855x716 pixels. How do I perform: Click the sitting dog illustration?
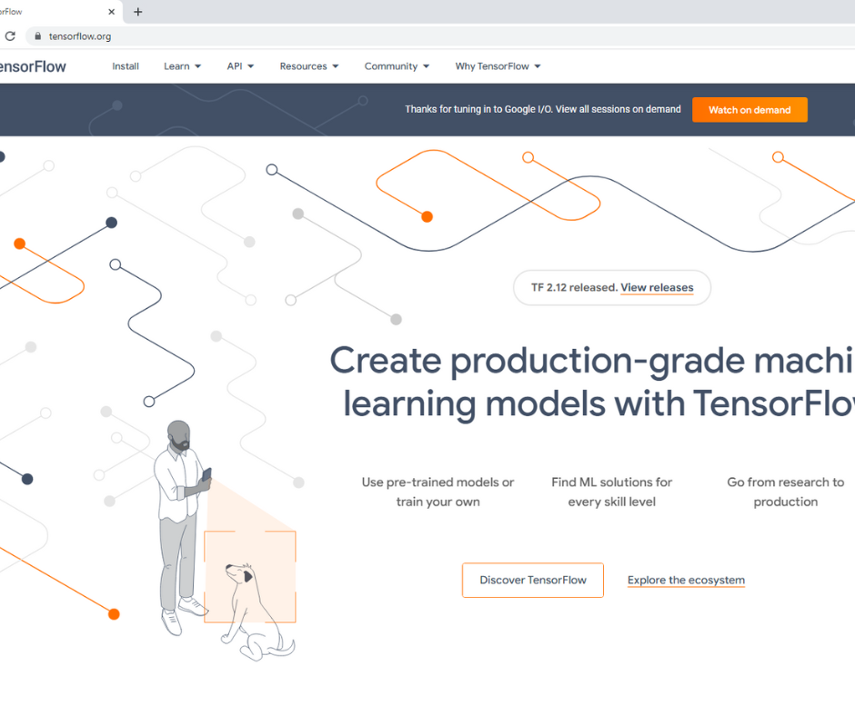[x=258, y=612]
